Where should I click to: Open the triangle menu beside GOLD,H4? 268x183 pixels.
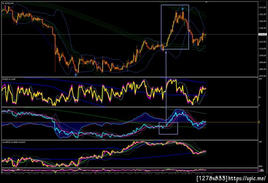click(3, 3)
